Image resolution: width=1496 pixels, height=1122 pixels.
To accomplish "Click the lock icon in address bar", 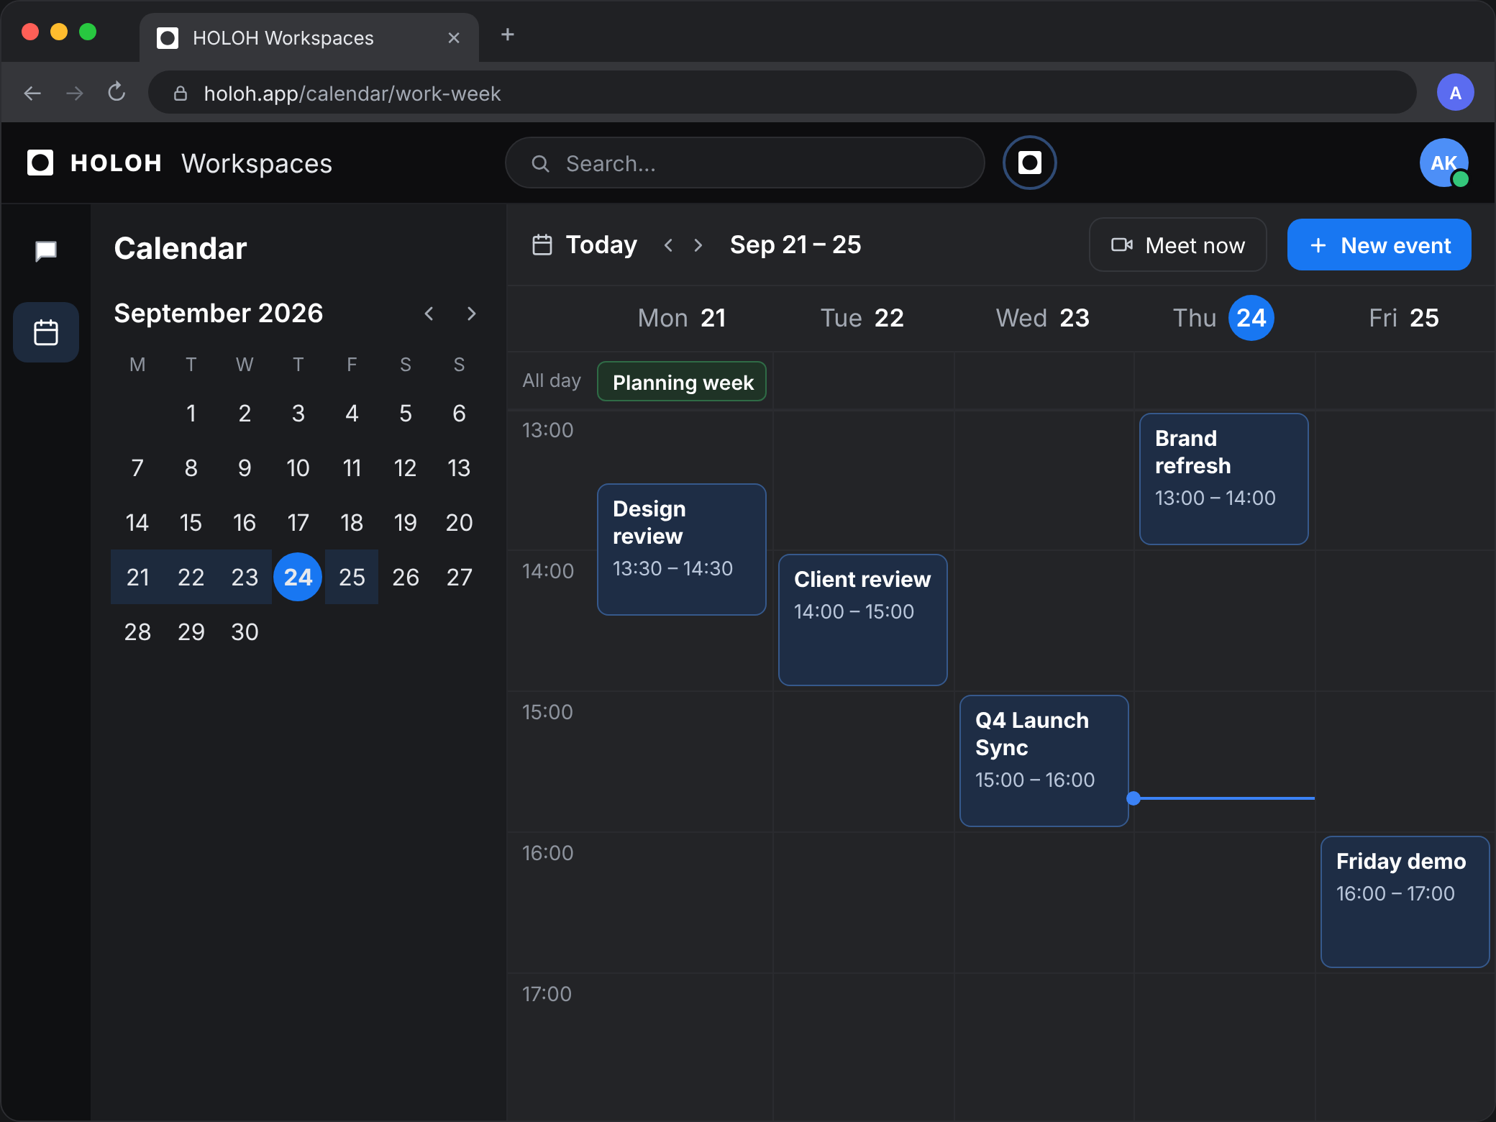I will (x=181, y=93).
